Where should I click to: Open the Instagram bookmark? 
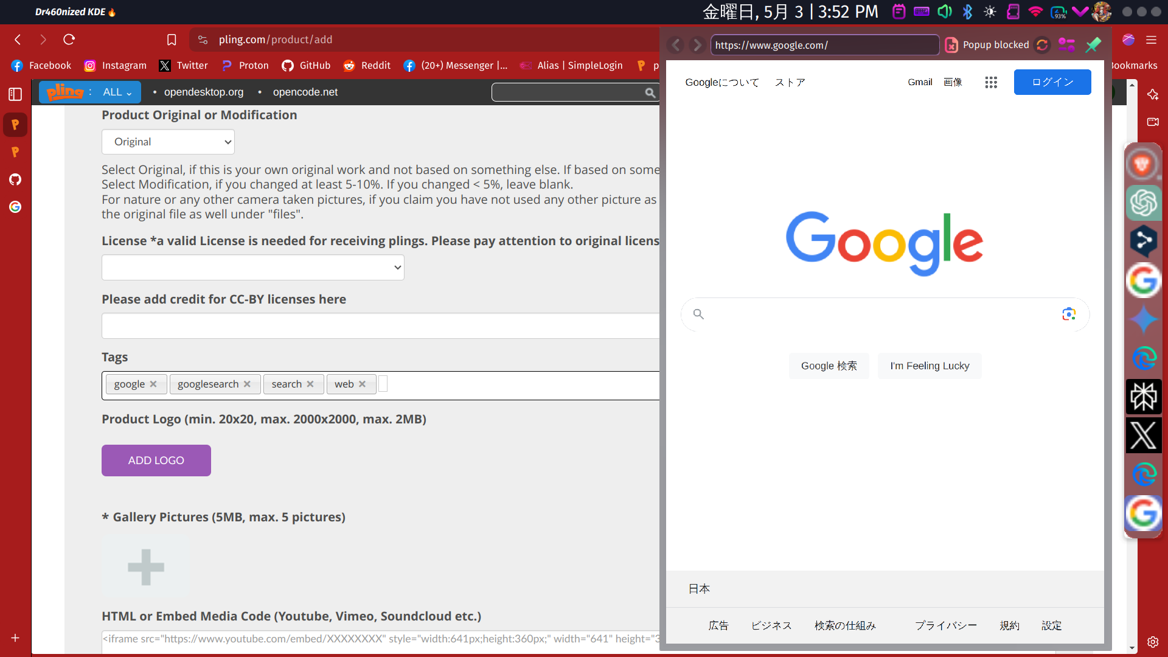pos(115,66)
